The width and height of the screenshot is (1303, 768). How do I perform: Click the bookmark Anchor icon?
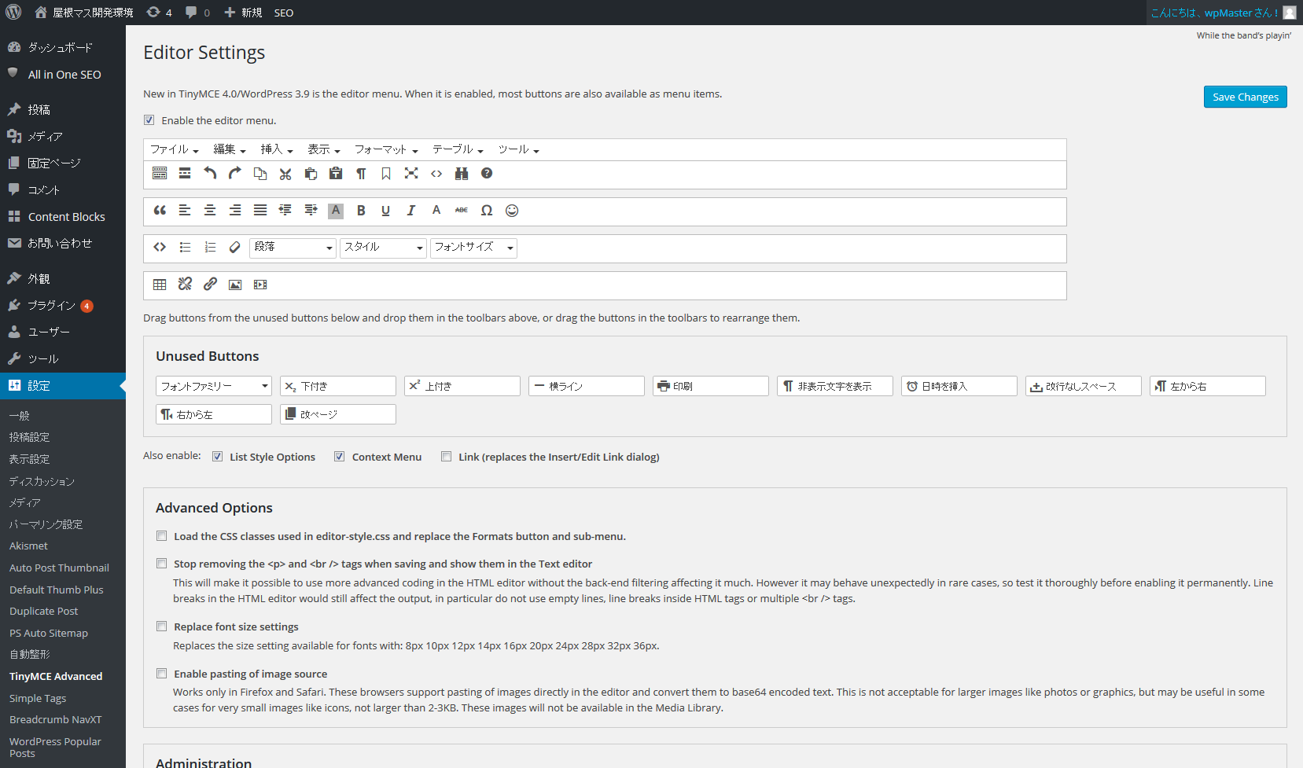point(386,174)
